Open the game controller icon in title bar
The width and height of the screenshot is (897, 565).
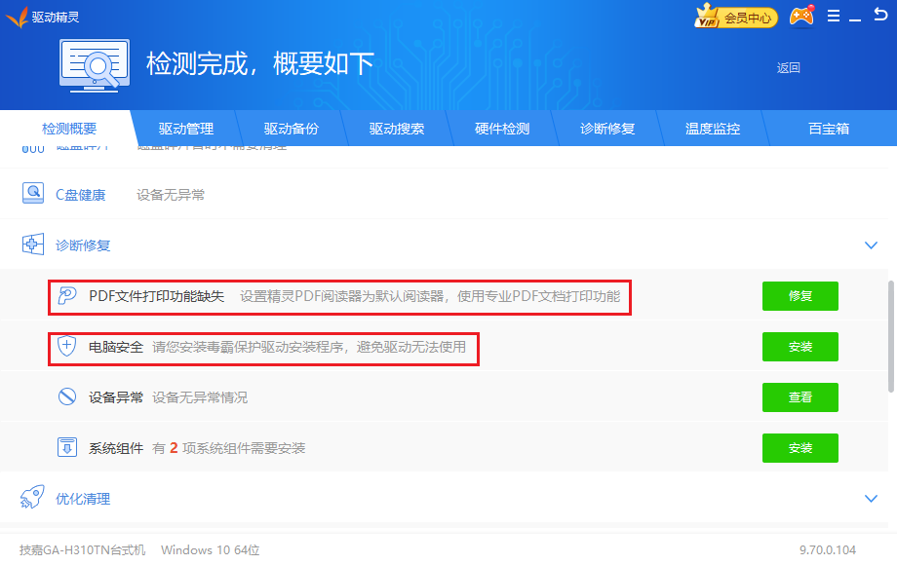pyautogui.click(x=801, y=17)
